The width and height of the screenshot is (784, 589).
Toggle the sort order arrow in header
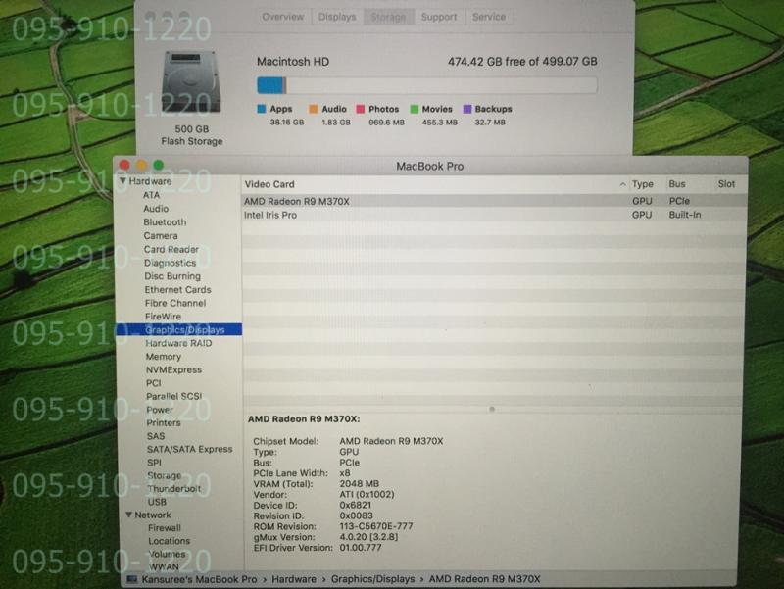622,184
